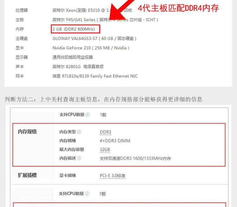Click the Nvidia GeForce 210 graphics card entry
237x207 pixels.
pyautogui.click(x=91, y=48)
